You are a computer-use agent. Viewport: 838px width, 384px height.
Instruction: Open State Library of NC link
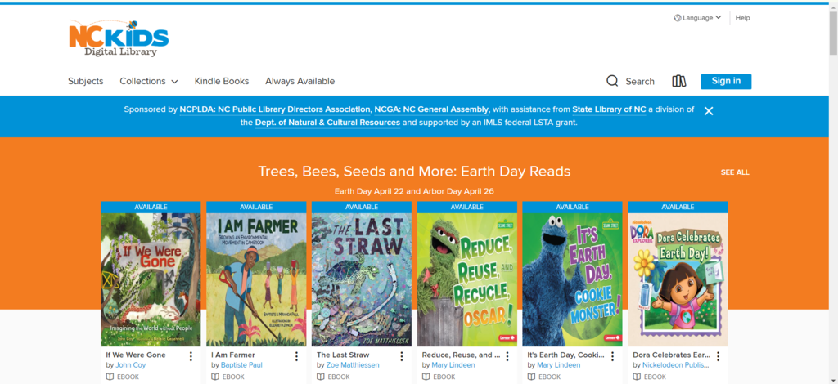pyautogui.click(x=609, y=109)
